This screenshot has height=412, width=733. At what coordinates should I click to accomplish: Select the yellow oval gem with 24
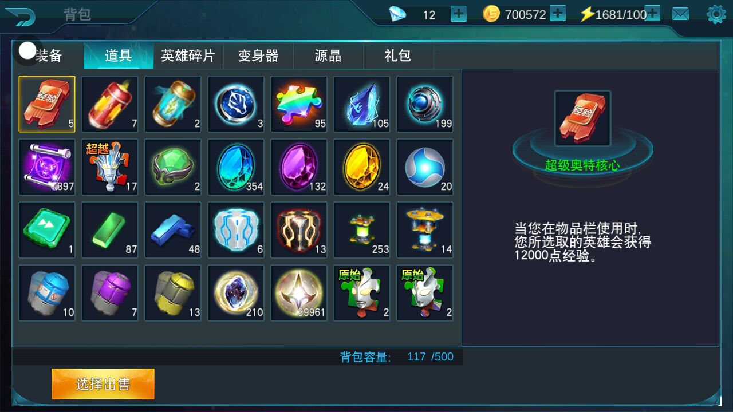(x=362, y=167)
